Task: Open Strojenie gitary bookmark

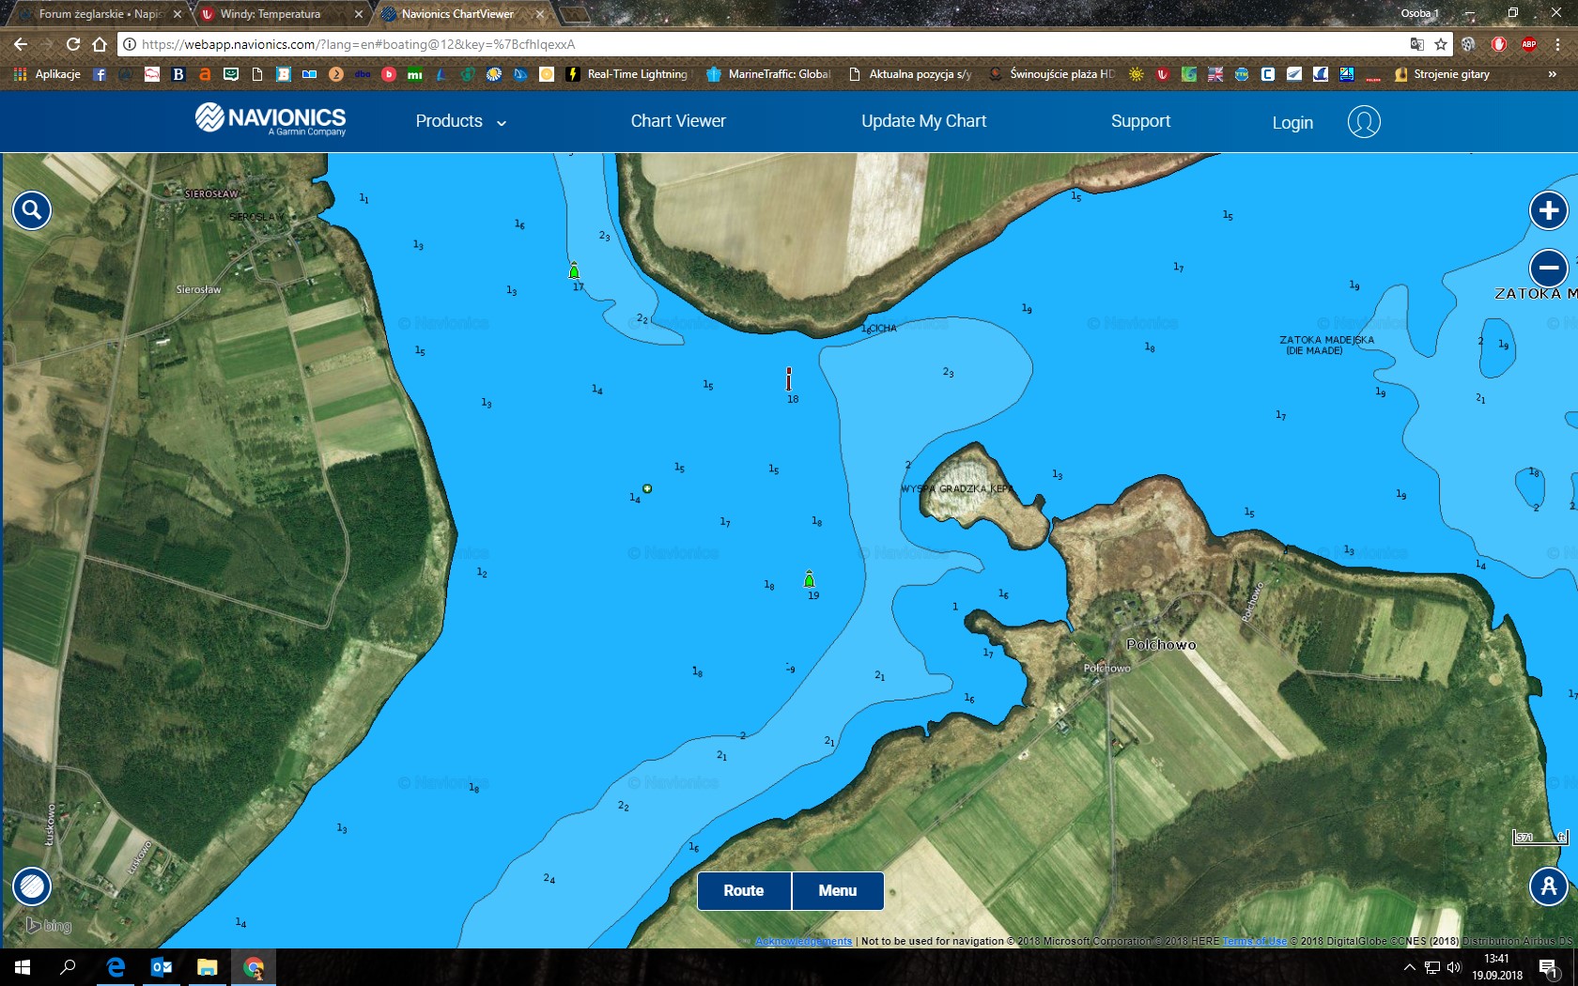Action: pyautogui.click(x=1442, y=74)
